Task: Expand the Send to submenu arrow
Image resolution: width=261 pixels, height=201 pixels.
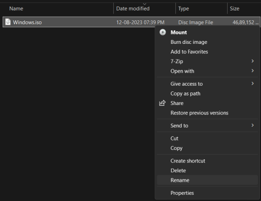Action: [253, 125]
